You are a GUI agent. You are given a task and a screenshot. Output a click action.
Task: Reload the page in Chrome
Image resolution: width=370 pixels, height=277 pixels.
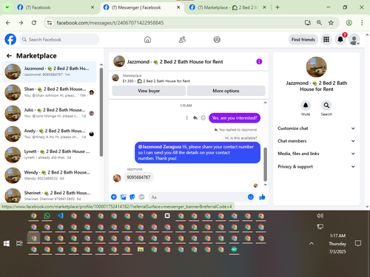tap(34, 23)
